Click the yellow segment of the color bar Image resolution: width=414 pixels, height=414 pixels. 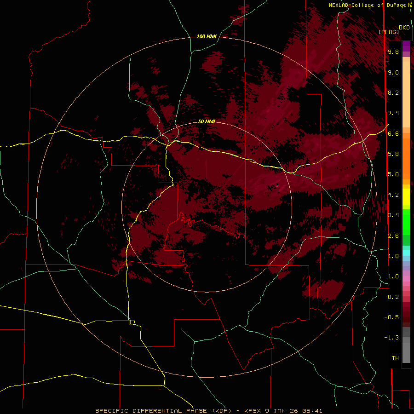[406, 197]
